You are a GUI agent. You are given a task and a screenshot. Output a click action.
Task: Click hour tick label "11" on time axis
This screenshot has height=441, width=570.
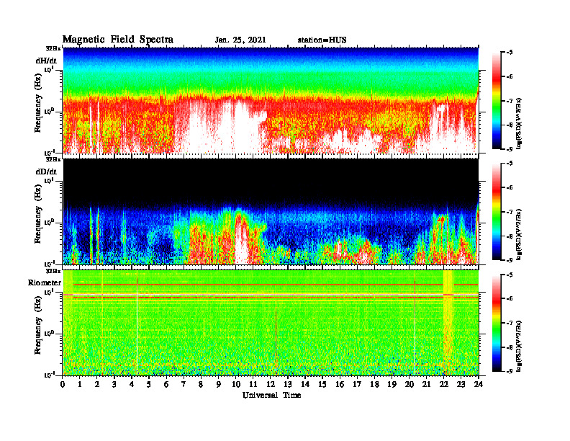[x=253, y=385]
